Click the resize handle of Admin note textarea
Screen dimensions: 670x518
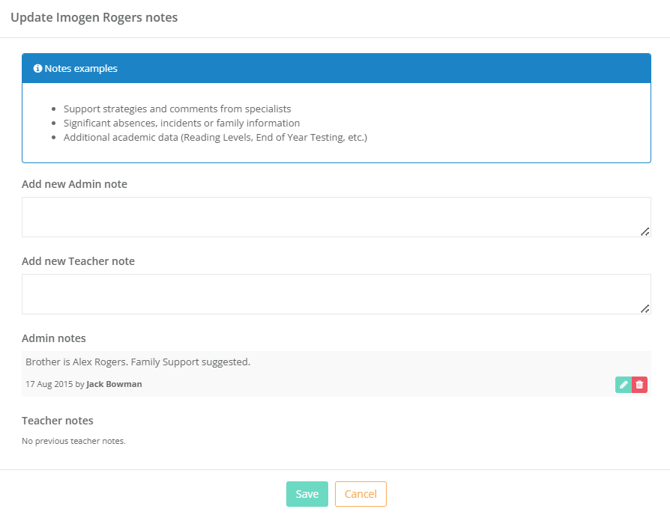[x=645, y=232]
